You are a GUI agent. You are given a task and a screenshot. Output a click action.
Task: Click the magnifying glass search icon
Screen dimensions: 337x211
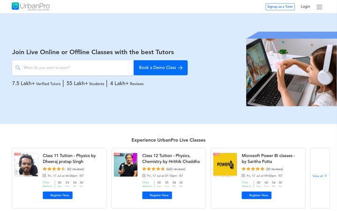[x=18, y=68]
